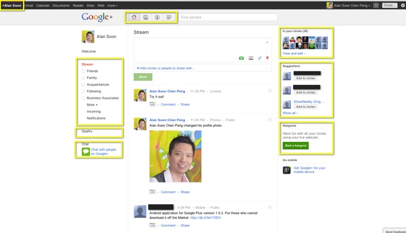Screen dimensions: 406x233
Task: Open the large changed profile photo
Action: coord(176,156)
